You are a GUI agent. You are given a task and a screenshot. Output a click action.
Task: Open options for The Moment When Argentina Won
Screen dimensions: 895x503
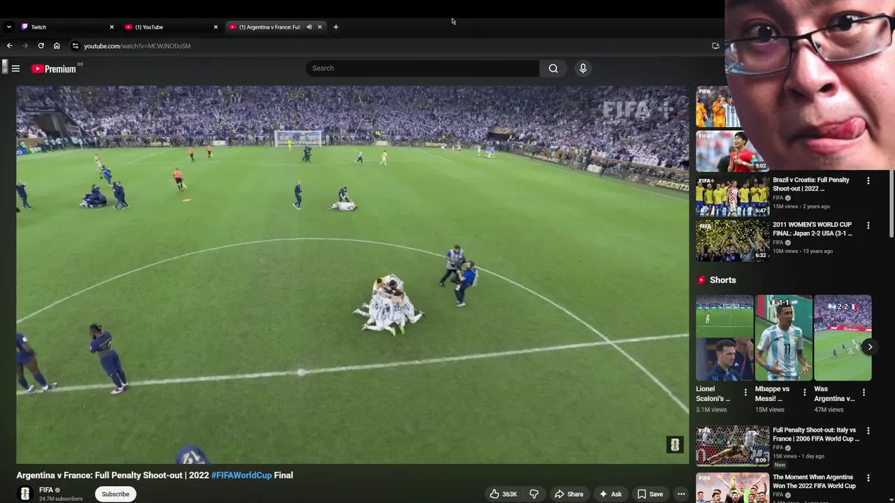pyautogui.click(x=868, y=478)
